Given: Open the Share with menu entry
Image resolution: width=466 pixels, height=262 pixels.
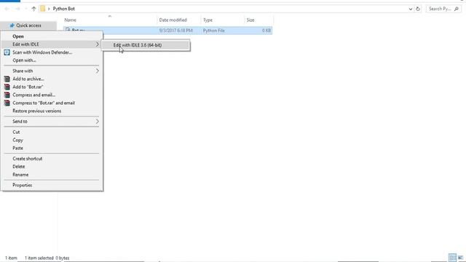Looking at the screenshot, I should 52,71.
